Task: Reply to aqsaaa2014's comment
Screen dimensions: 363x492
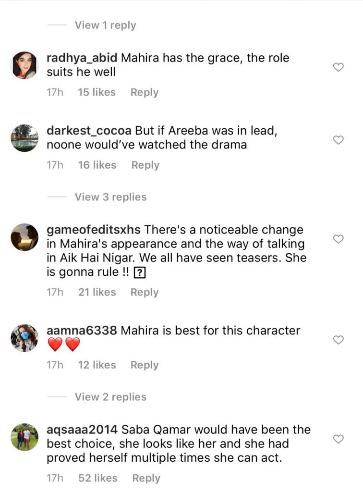Action: (146, 478)
